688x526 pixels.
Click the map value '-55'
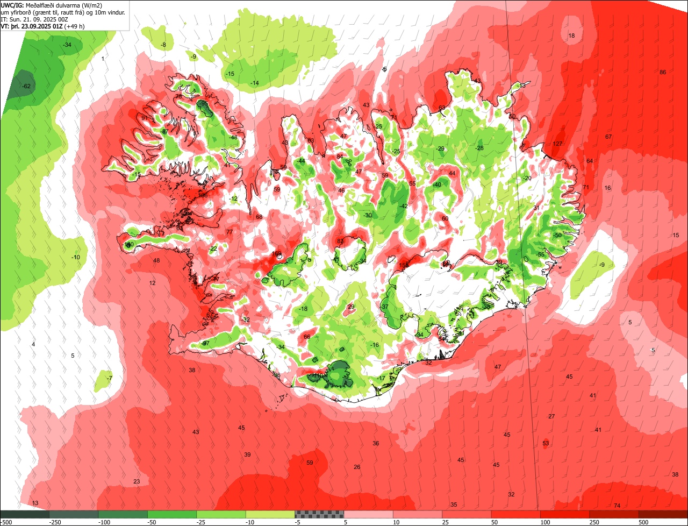pyautogui.click(x=541, y=254)
